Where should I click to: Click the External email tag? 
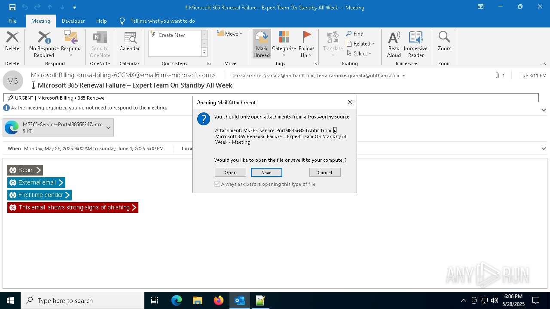coord(36,182)
